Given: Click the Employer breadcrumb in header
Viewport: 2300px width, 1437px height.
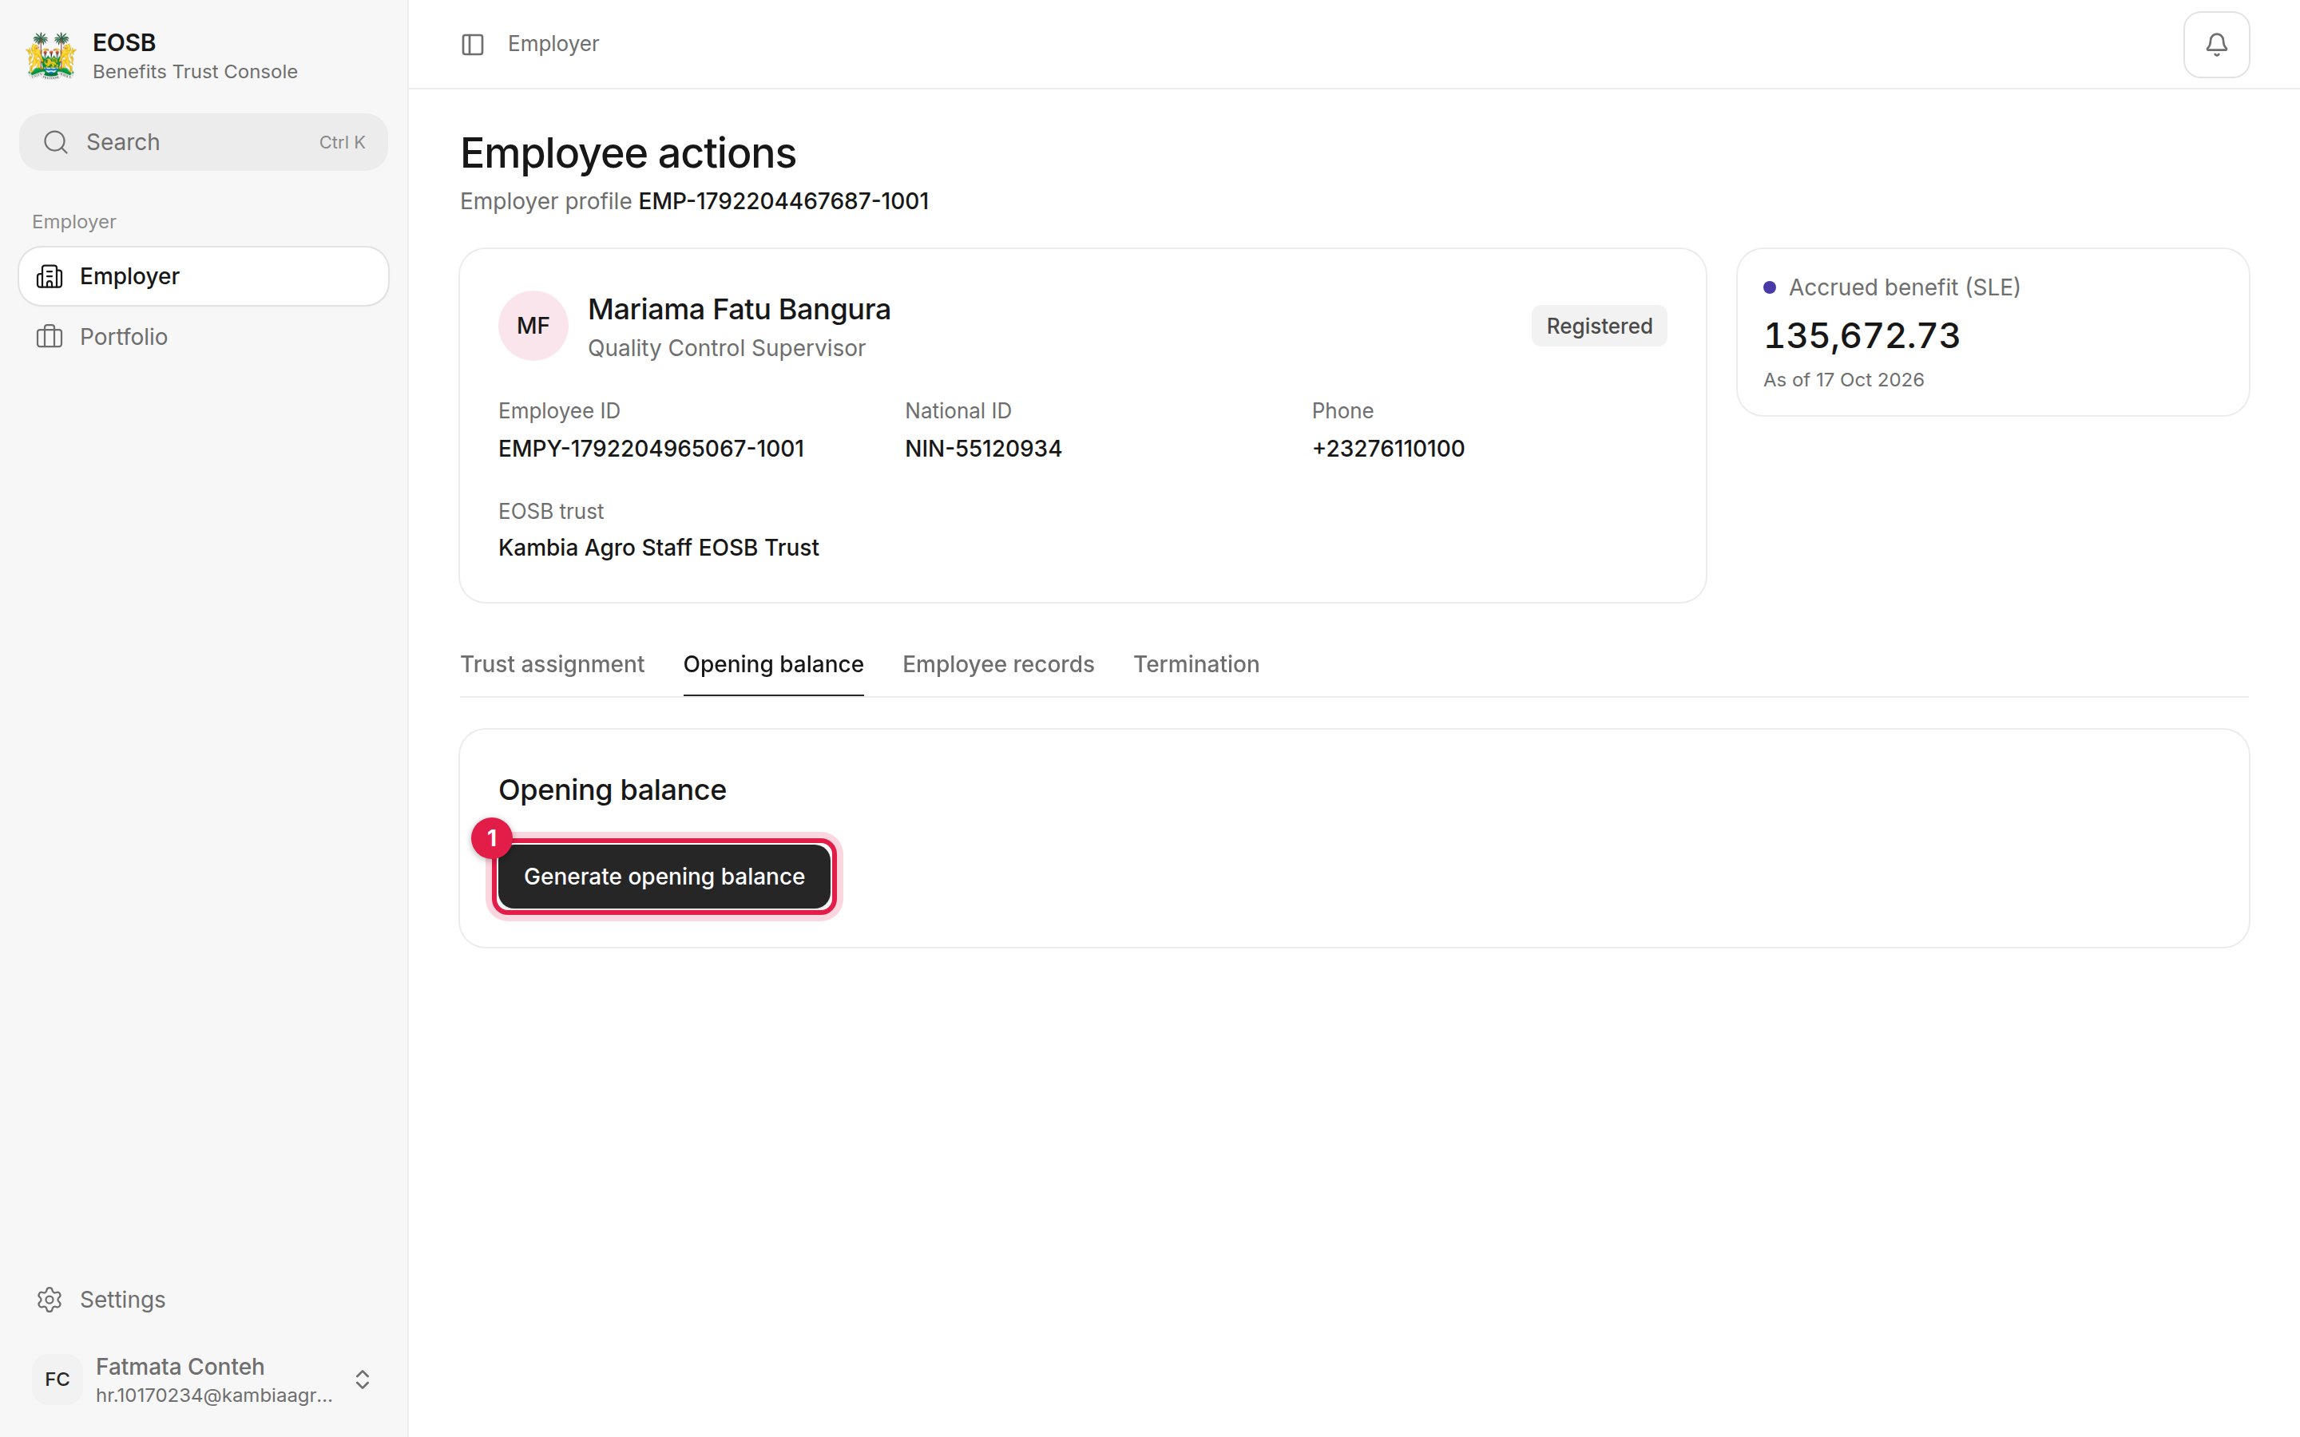Looking at the screenshot, I should point(553,44).
